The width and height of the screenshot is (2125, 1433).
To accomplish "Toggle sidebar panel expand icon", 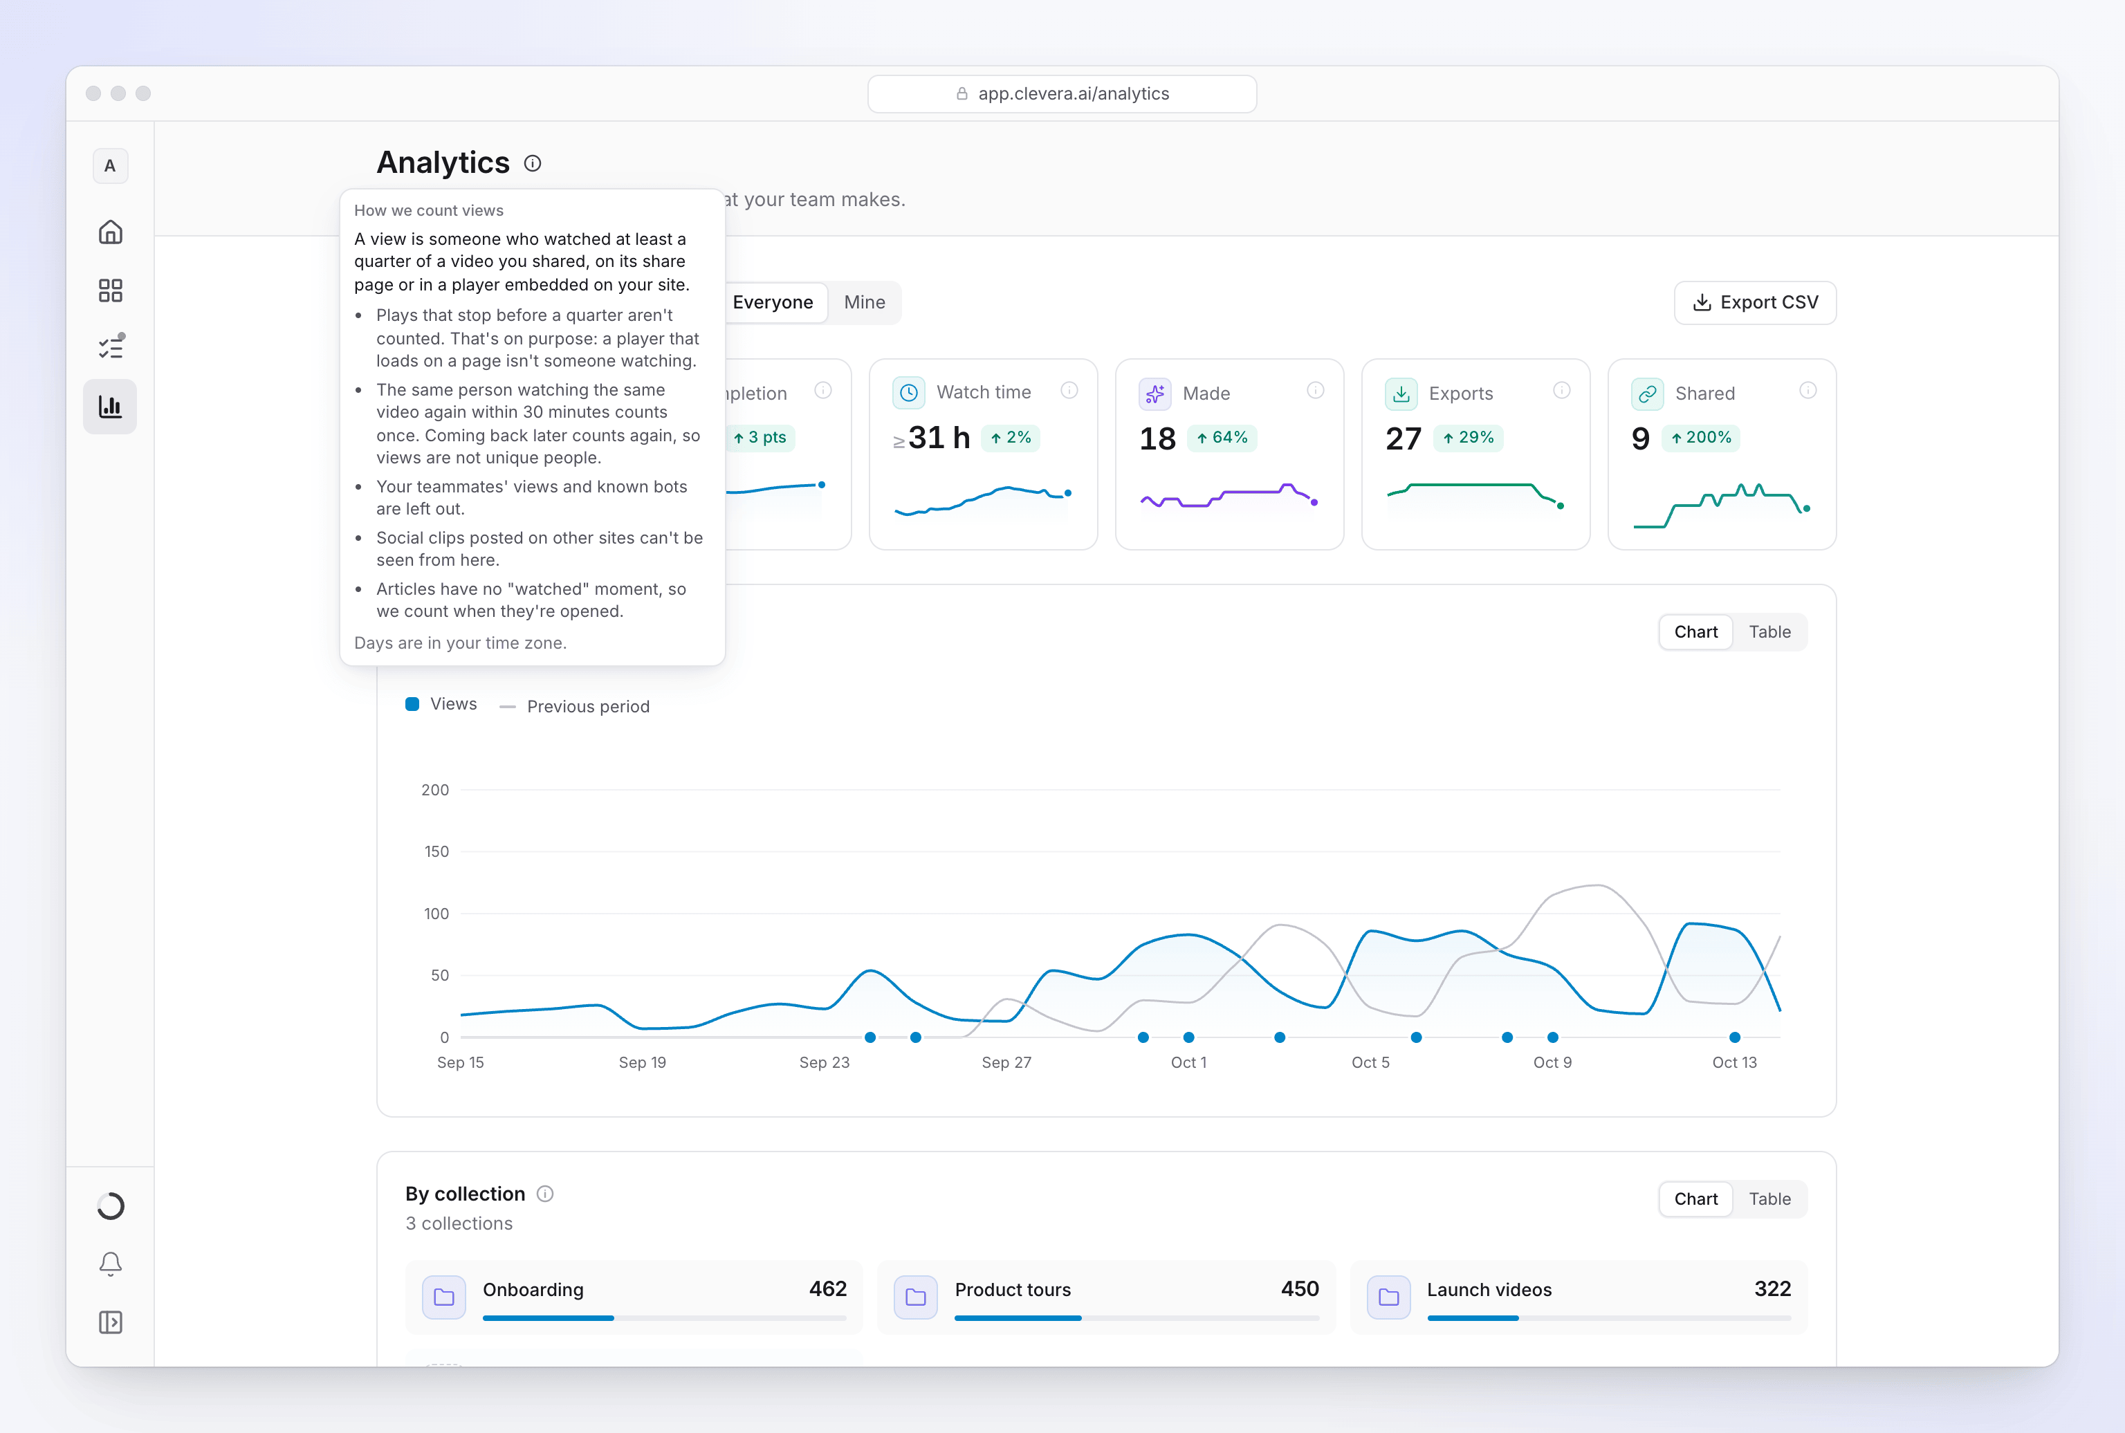I will [x=111, y=1322].
